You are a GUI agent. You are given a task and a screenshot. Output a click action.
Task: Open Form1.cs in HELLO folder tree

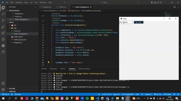coord(17,31)
